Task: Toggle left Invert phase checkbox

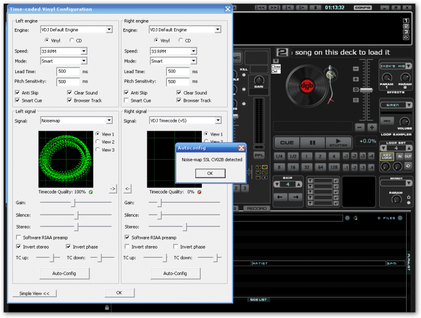Action: (68, 246)
